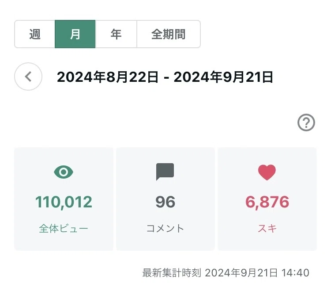Show stats for 全期間 all time
331x287 pixels.
click(169, 34)
